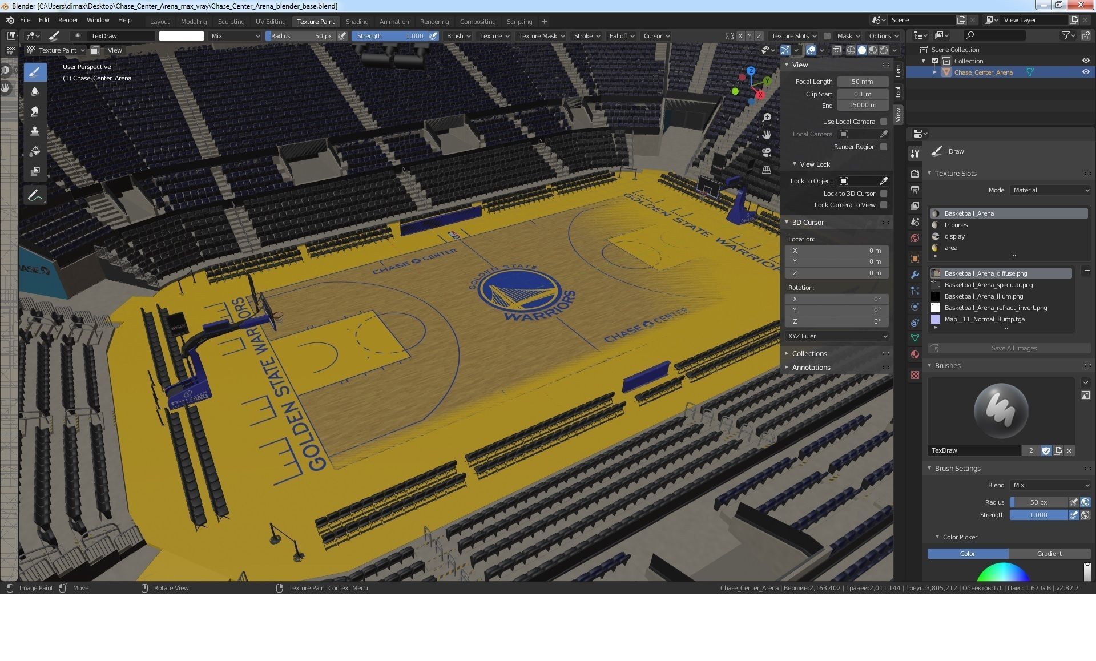Screen dimensions: 1096x661
Task: Expand the Collections panel
Action: (809, 354)
